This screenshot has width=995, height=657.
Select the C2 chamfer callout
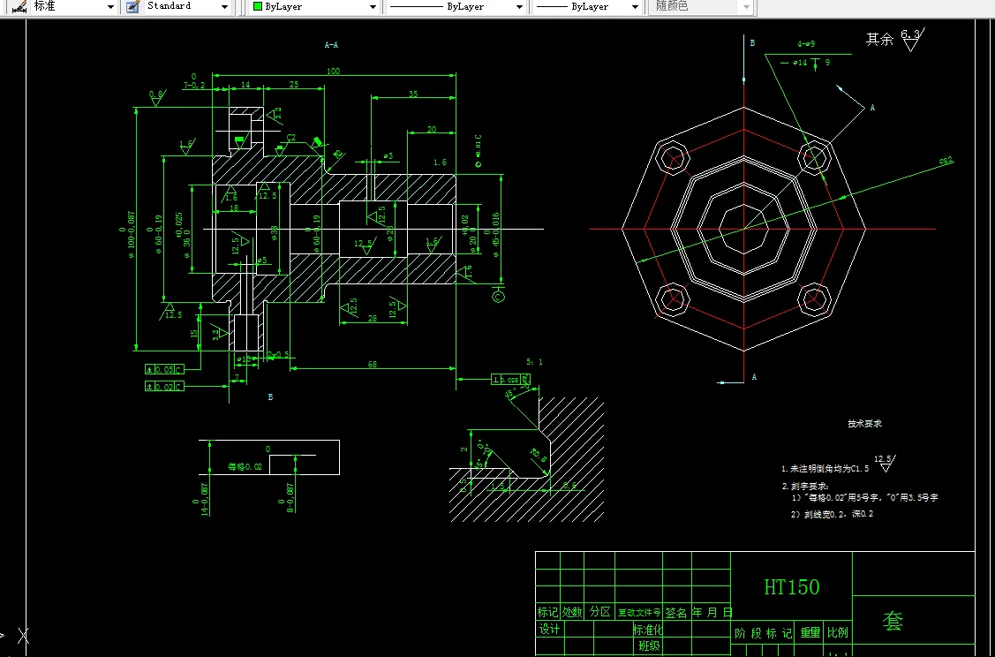[291, 137]
